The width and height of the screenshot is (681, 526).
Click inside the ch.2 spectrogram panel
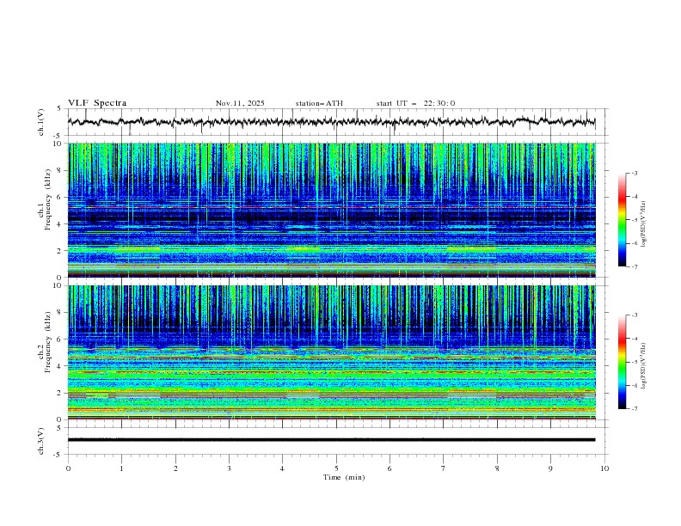332,352
